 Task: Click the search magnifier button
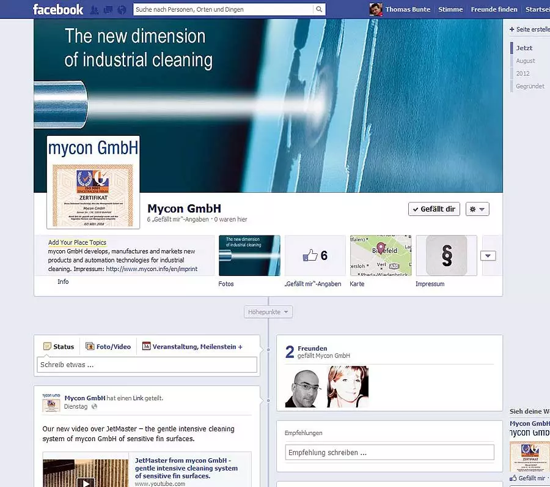click(319, 9)
